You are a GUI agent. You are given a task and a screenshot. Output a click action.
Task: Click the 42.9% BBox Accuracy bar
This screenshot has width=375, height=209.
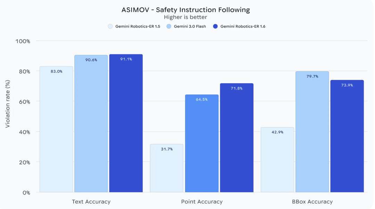click(277, 160)
